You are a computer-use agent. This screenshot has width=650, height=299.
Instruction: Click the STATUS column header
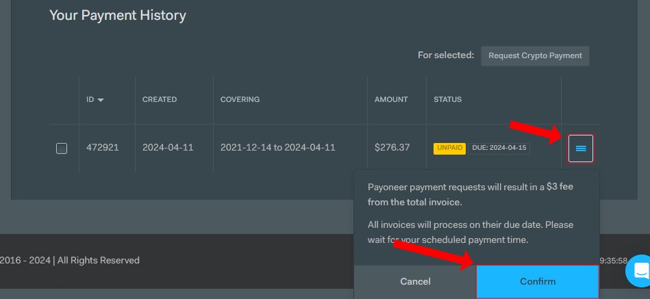click(x=447, y=99)
